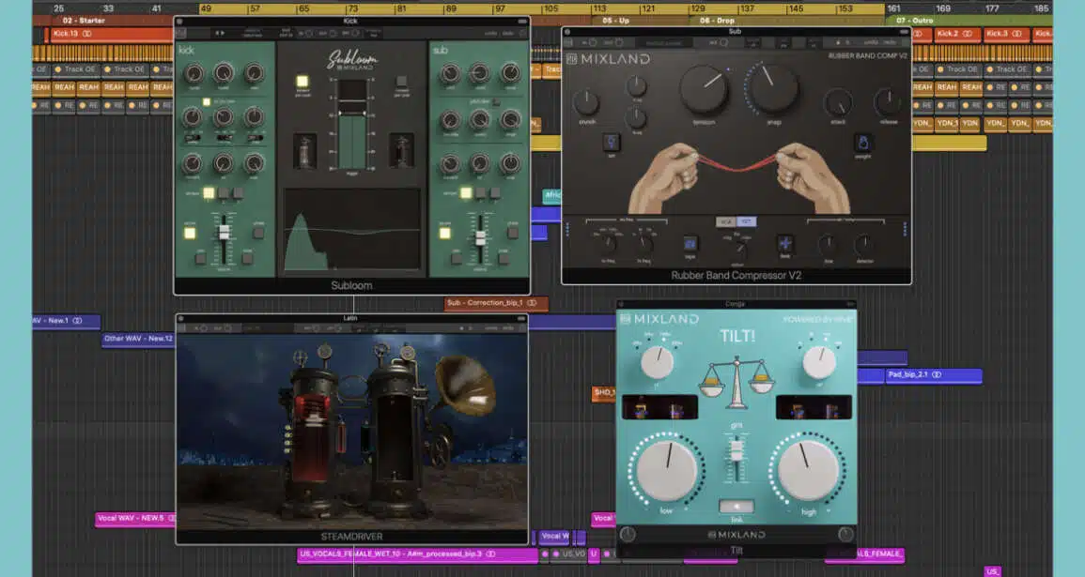Click the release knob in Rubber Band Compressor

coord(888,102)
